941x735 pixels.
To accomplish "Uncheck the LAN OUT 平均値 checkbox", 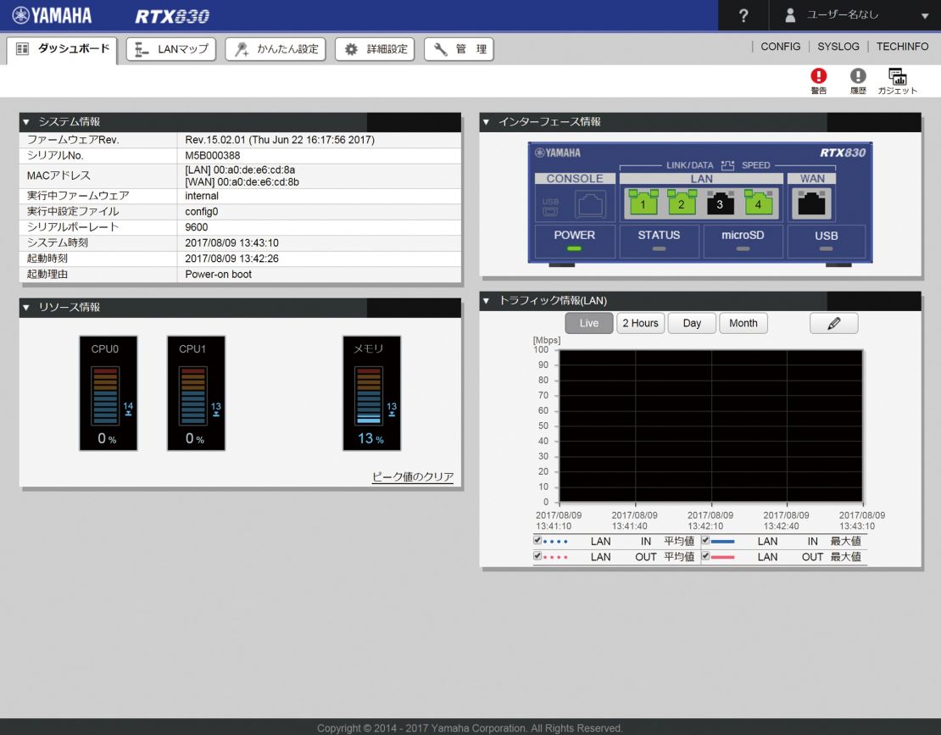I will 537,556.
